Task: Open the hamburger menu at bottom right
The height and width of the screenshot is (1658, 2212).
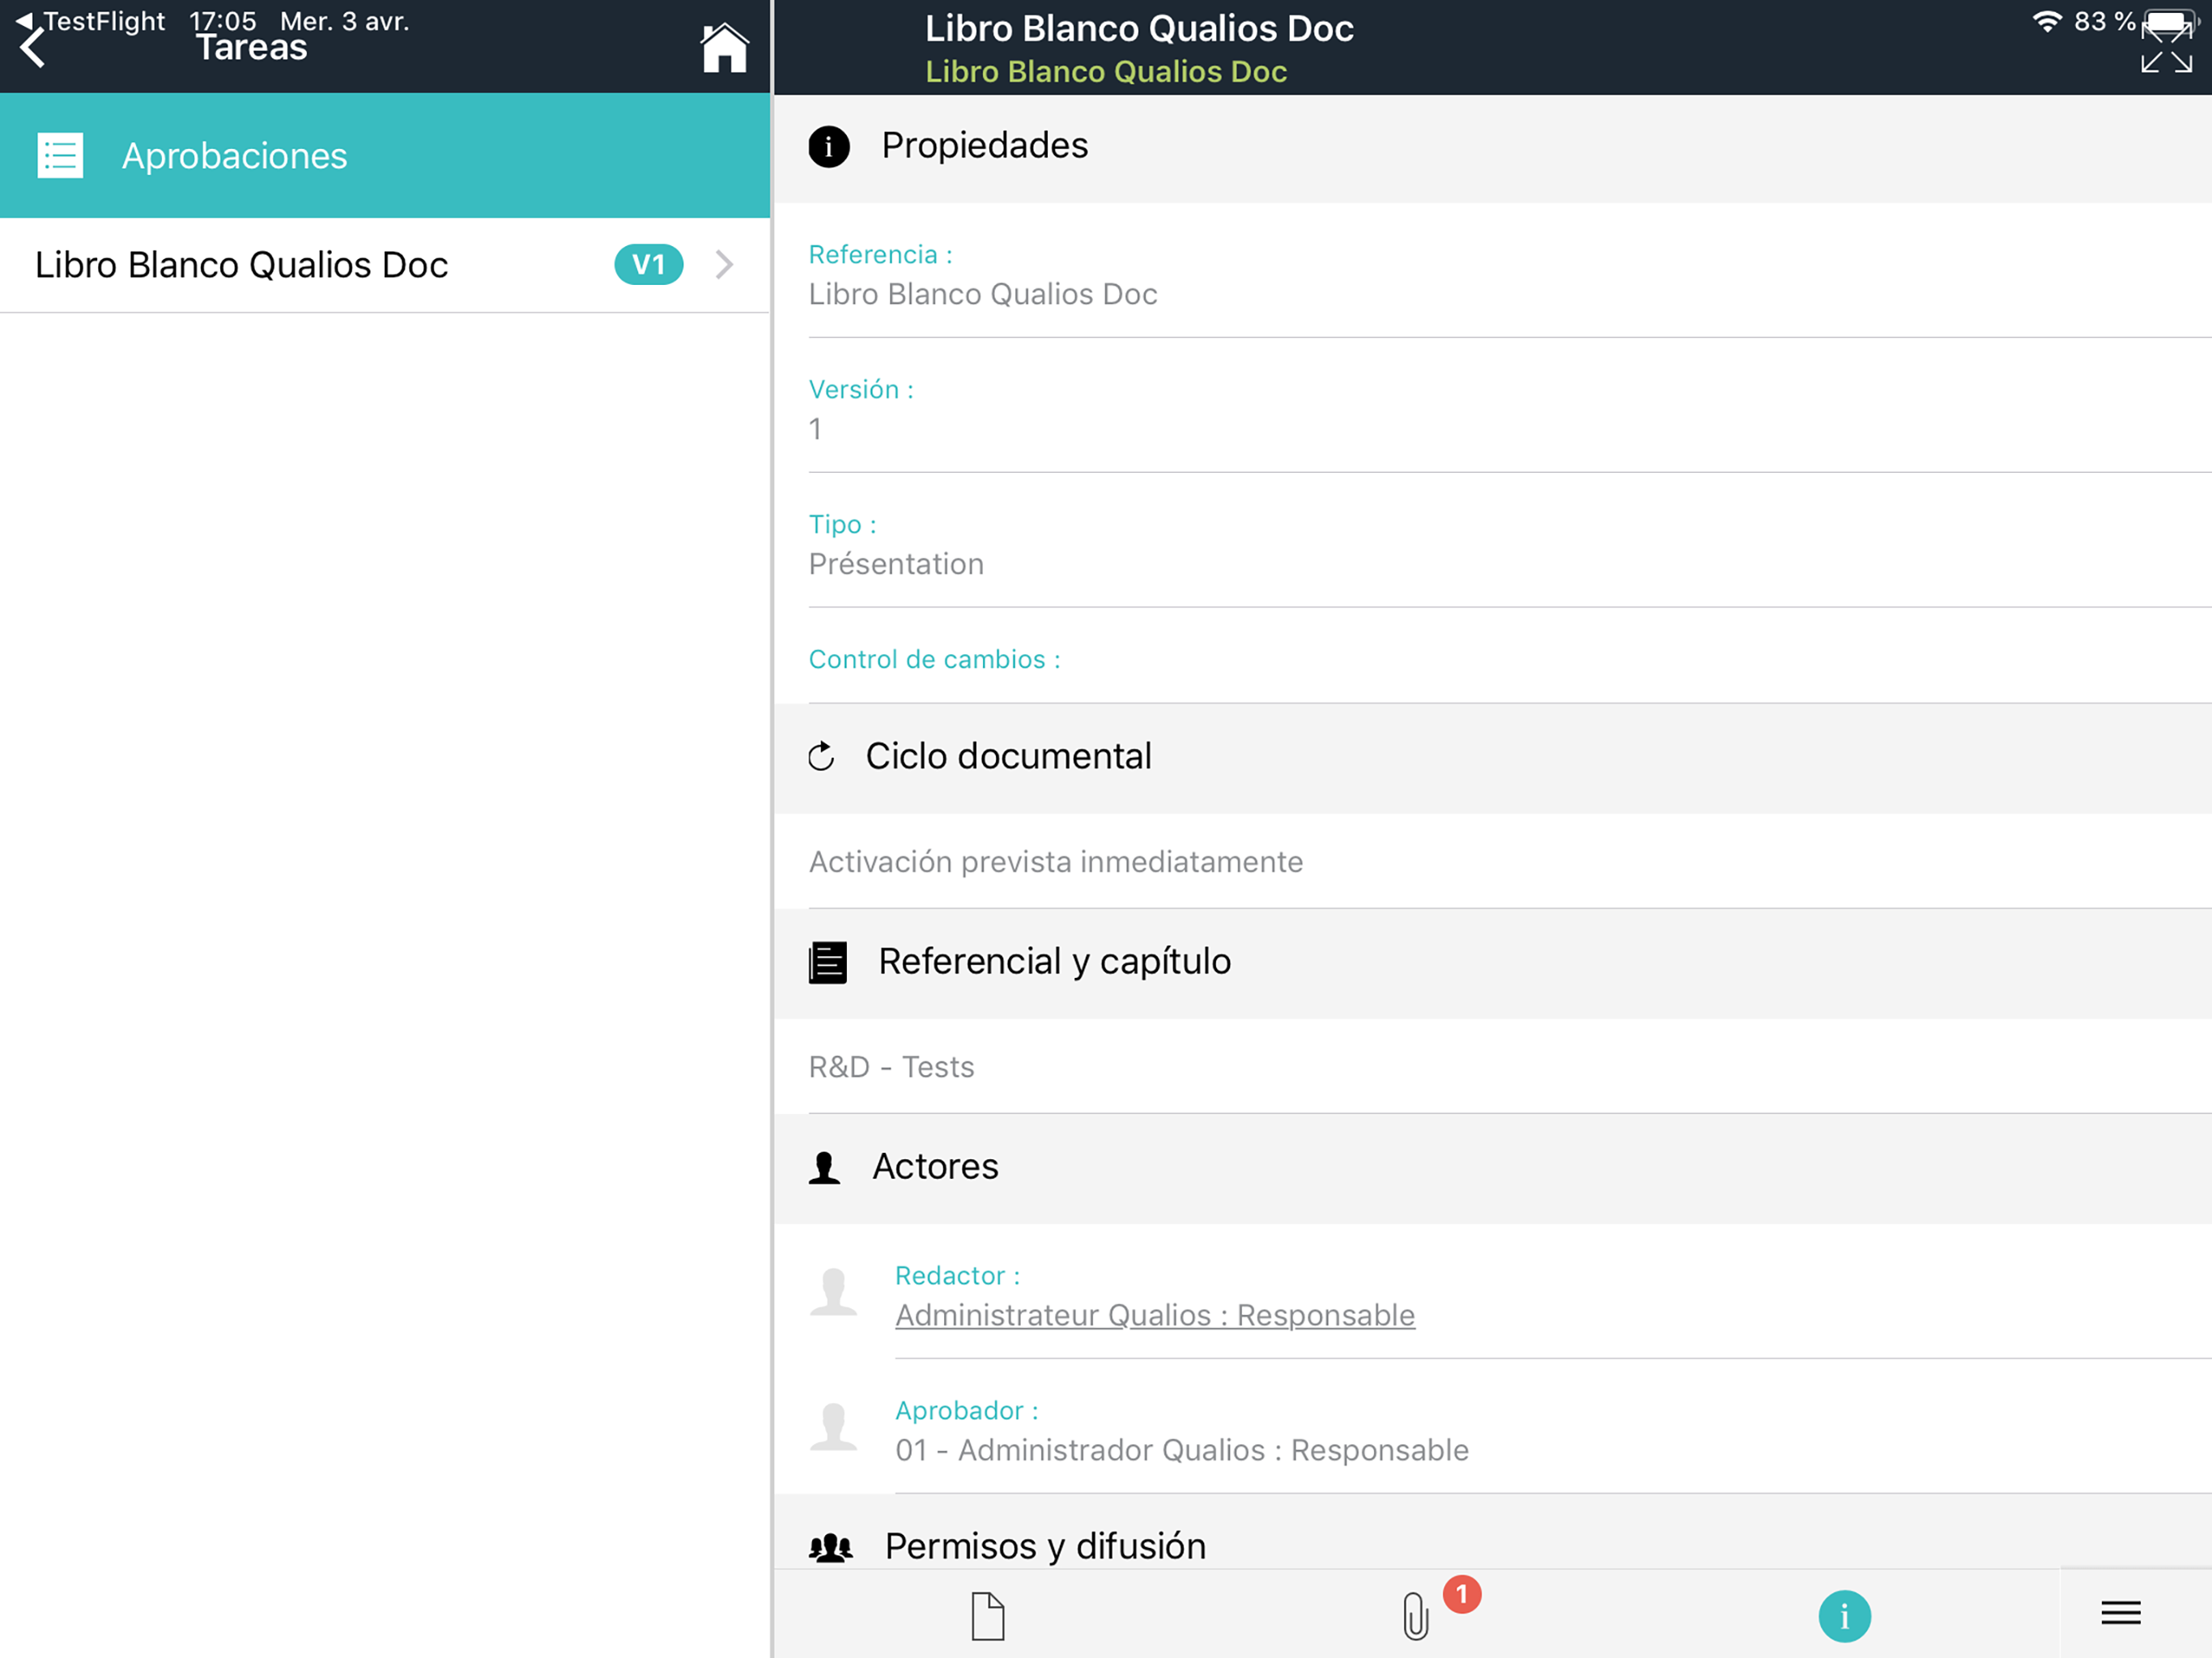Action: [2120, 1612]
